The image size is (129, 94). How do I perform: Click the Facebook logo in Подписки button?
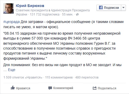[101, 7]
